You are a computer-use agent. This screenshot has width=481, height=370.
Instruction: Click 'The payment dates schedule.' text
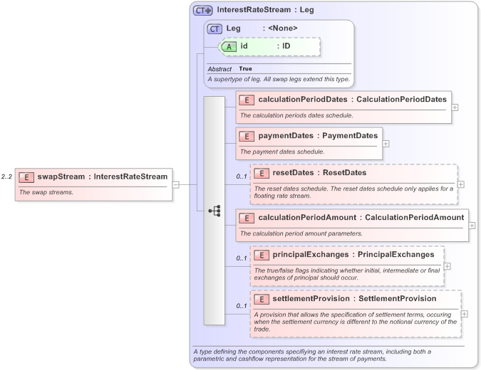pyautogui.click(x=282, y=152)
